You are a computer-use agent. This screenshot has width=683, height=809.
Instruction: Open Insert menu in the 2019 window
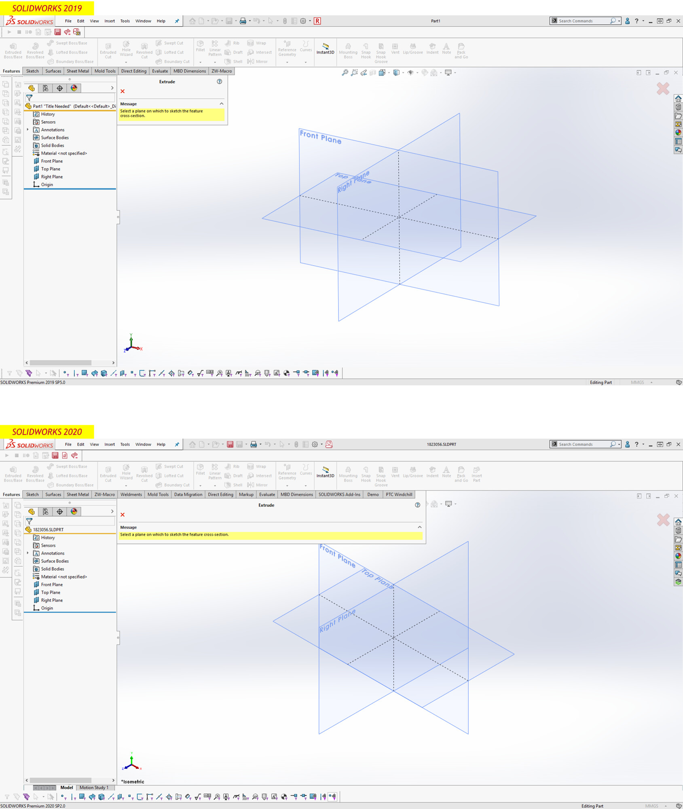[x=110, y=21]
